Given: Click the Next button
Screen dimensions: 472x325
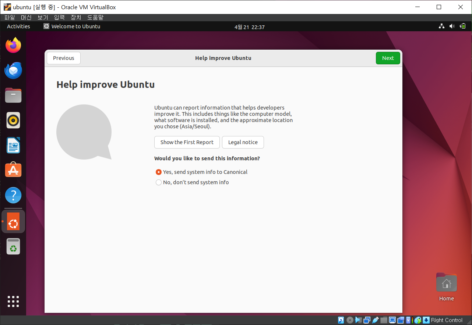Looking at the screenshot, I should click(388, 58).
